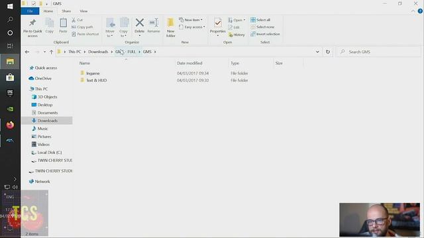Go up one folder level
The height and width of the screenshot is (238, 424).
[51, 52]
